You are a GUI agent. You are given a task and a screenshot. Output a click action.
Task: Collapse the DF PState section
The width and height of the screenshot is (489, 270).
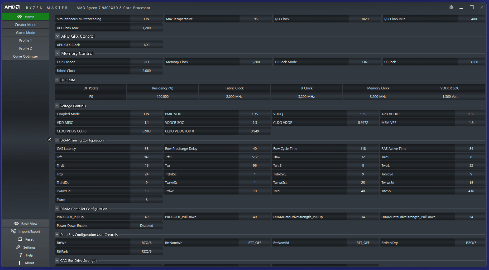point(57,80)
